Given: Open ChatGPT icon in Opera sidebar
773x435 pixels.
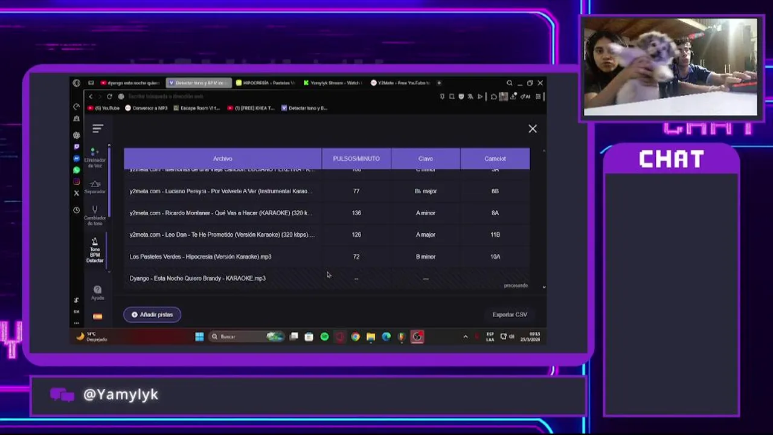Looking at the screenshot, I should click(76, 135).
